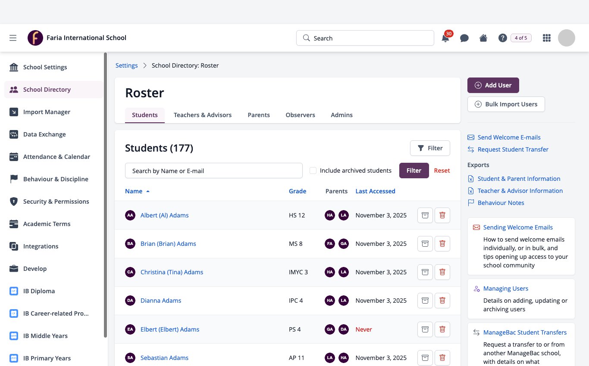589x366 pixels.
Task: Click Bulk Import Users button
Action: [x=506, y=104]
